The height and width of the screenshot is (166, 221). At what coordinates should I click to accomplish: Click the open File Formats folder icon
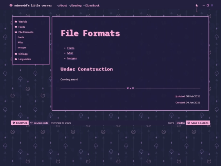(16, 32)
